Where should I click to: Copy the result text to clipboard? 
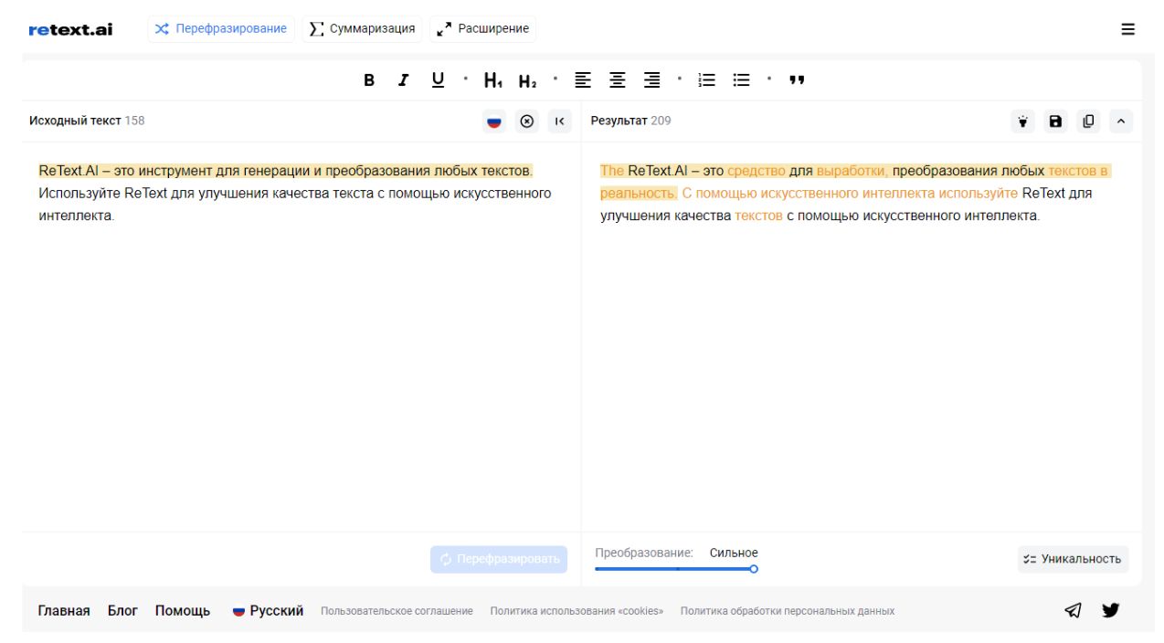1088,121
